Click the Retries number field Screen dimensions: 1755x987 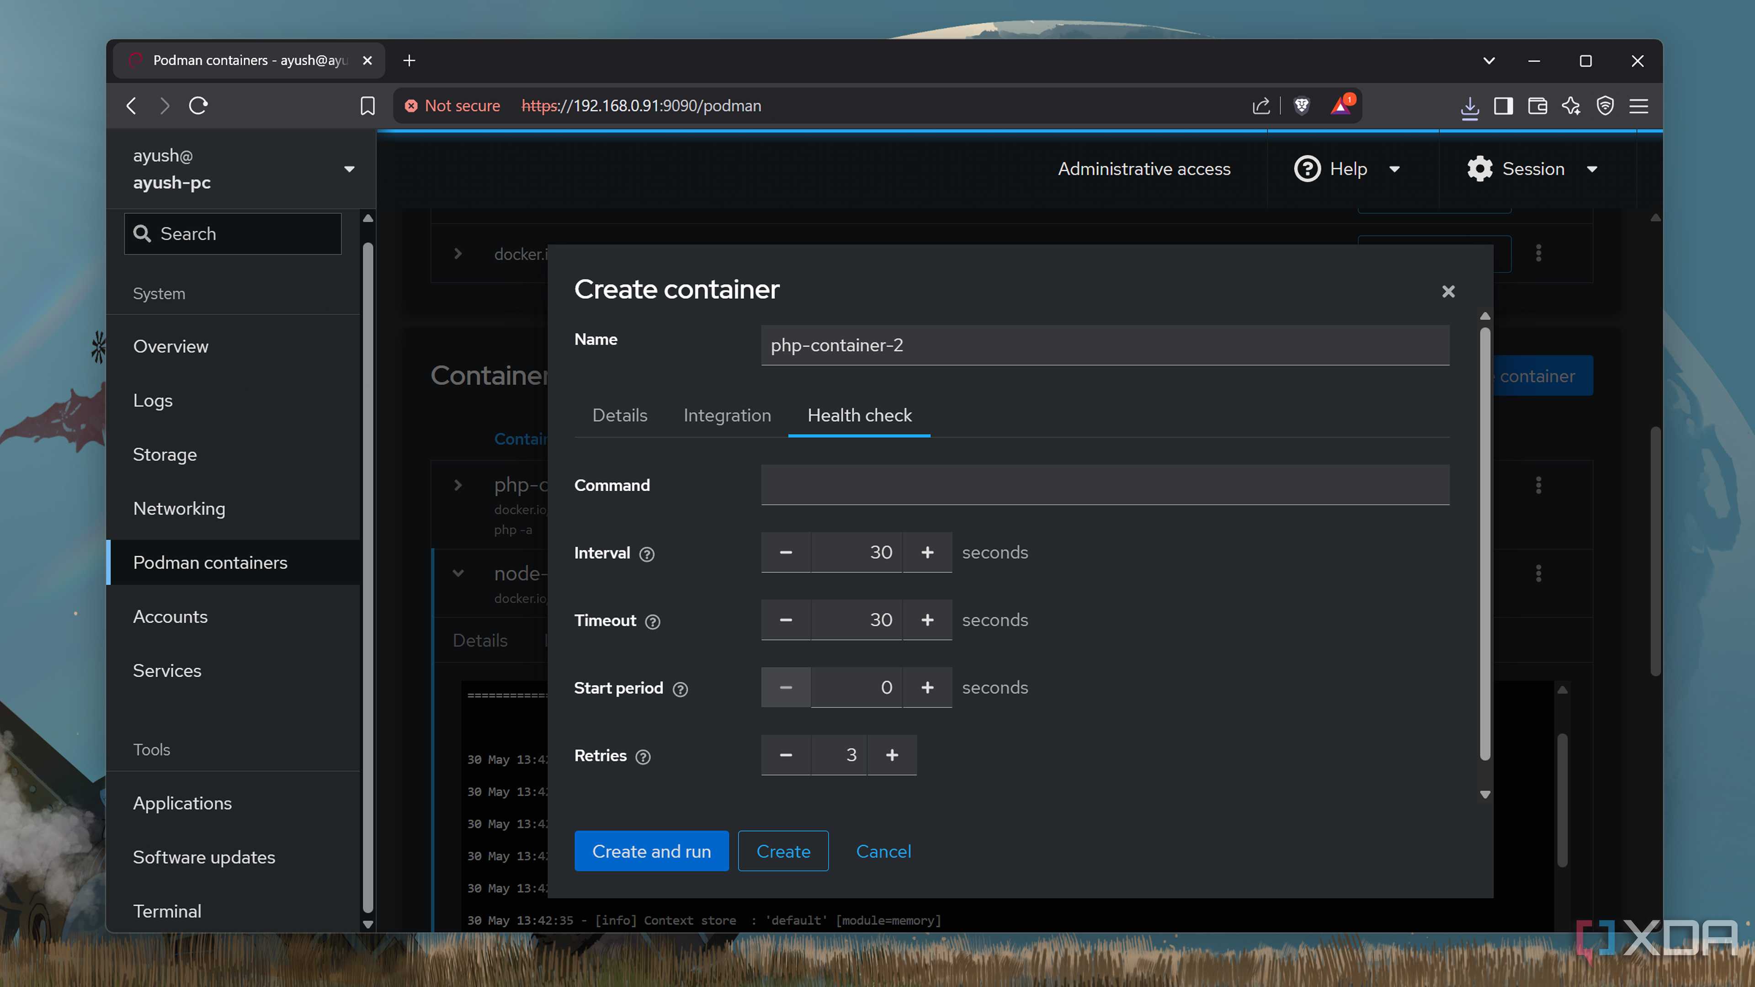(x=839, y=755)
